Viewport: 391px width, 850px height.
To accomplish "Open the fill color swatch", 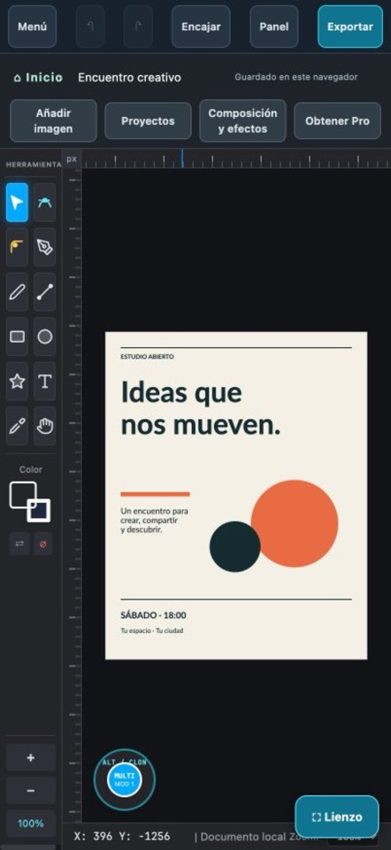I will (22, 494).
